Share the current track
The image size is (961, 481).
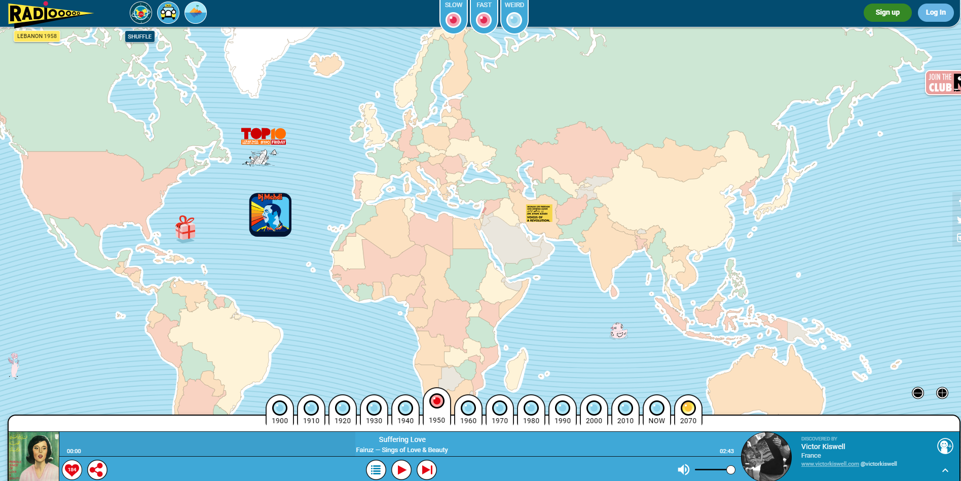pyautogui.click(x=97, y=470)
